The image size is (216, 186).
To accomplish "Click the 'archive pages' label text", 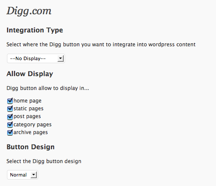I will coord(31,132).
